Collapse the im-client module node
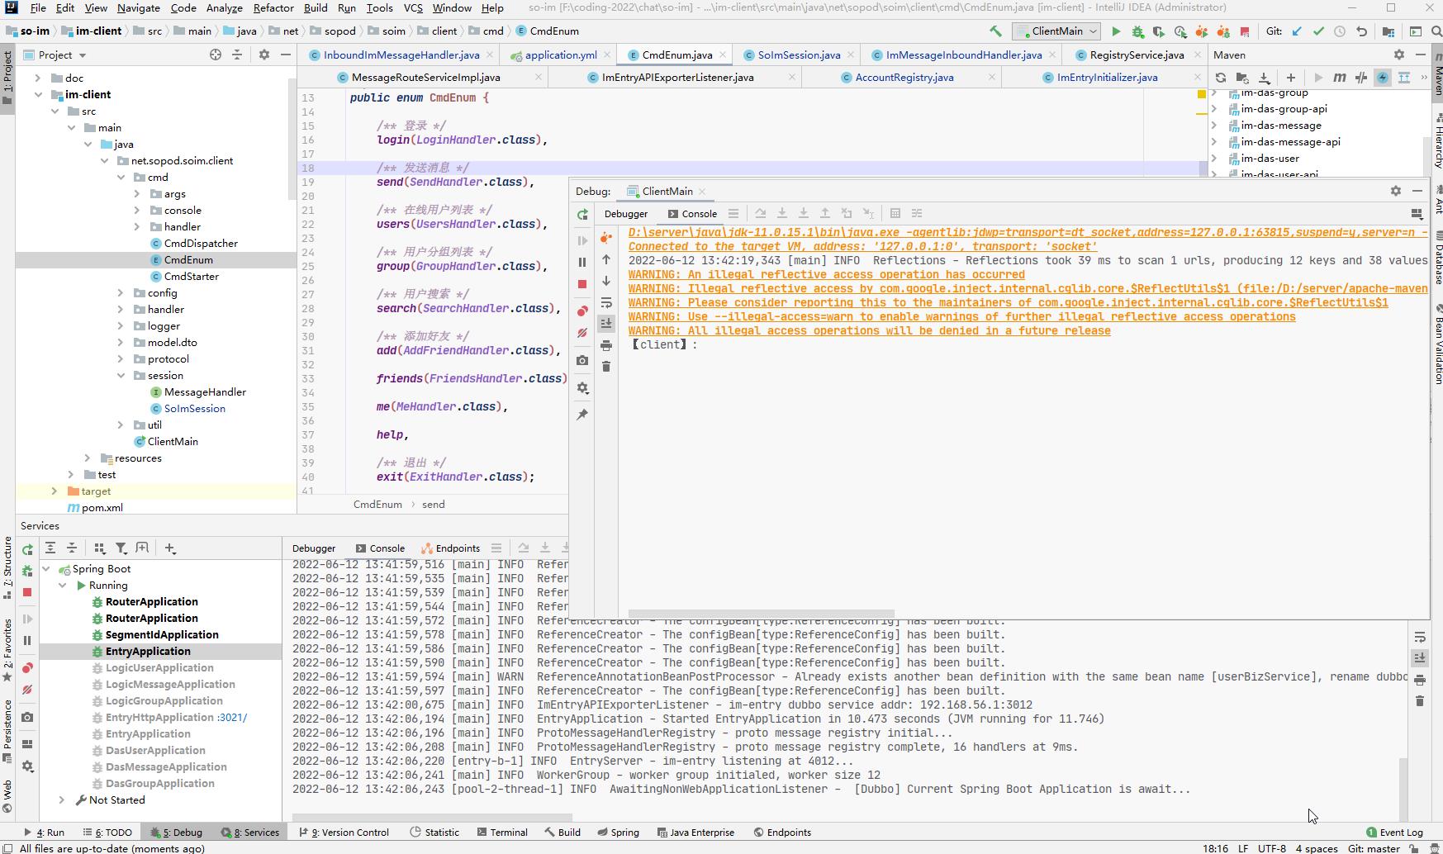The width and height of the screenshot is (1443, 854). tap(38, 94)
